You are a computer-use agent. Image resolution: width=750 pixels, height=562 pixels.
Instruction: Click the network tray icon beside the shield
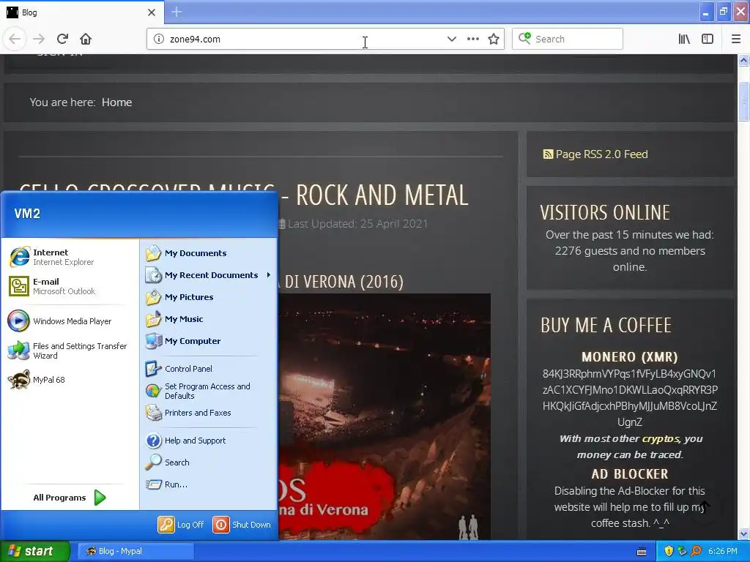point(682,551)
